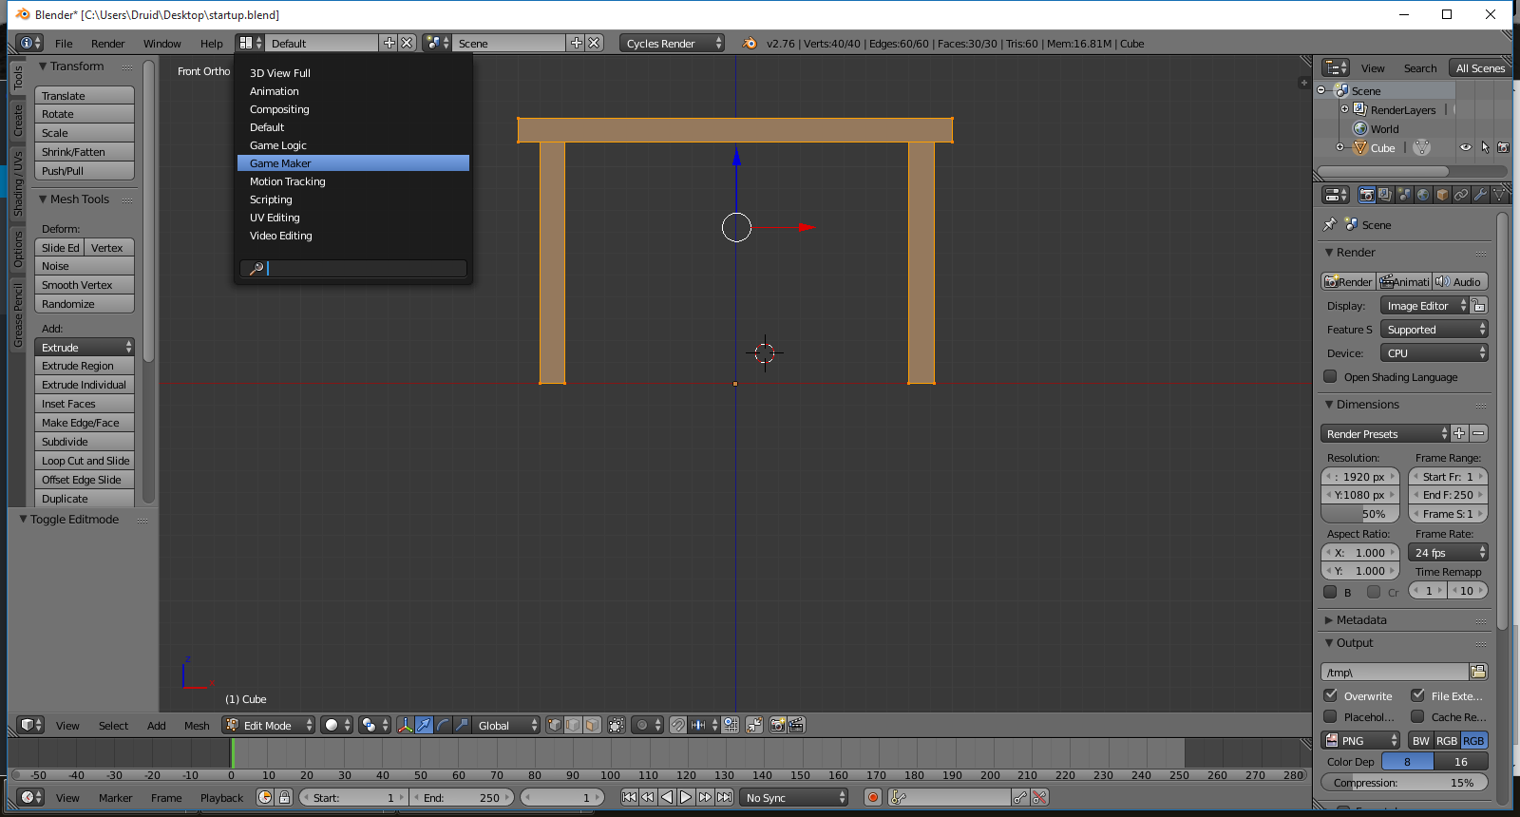The width and height of the screenshot is (1520, 817).
Task: Toggle snap during transform magnet icon
Action: (x=677, y=725)
